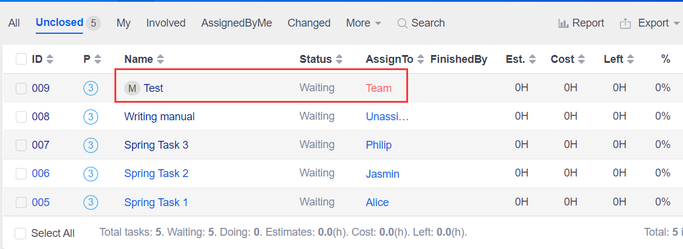Image resolution: width=683 pixels, height=249 pixels.
Task: Open the Writing manual task link
Action: 159,117
